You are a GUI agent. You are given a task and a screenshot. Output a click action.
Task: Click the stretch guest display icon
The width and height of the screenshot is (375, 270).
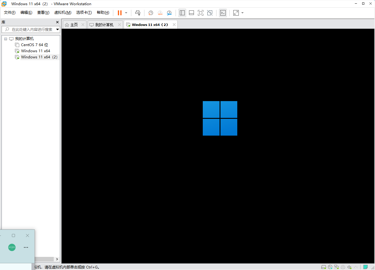(x=236, y=13)
